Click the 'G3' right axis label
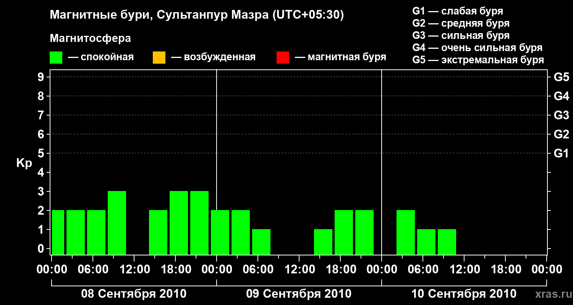 pos(561,115)
